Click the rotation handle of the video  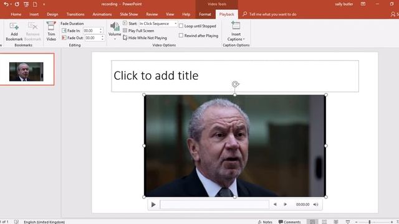click(236, 84)
